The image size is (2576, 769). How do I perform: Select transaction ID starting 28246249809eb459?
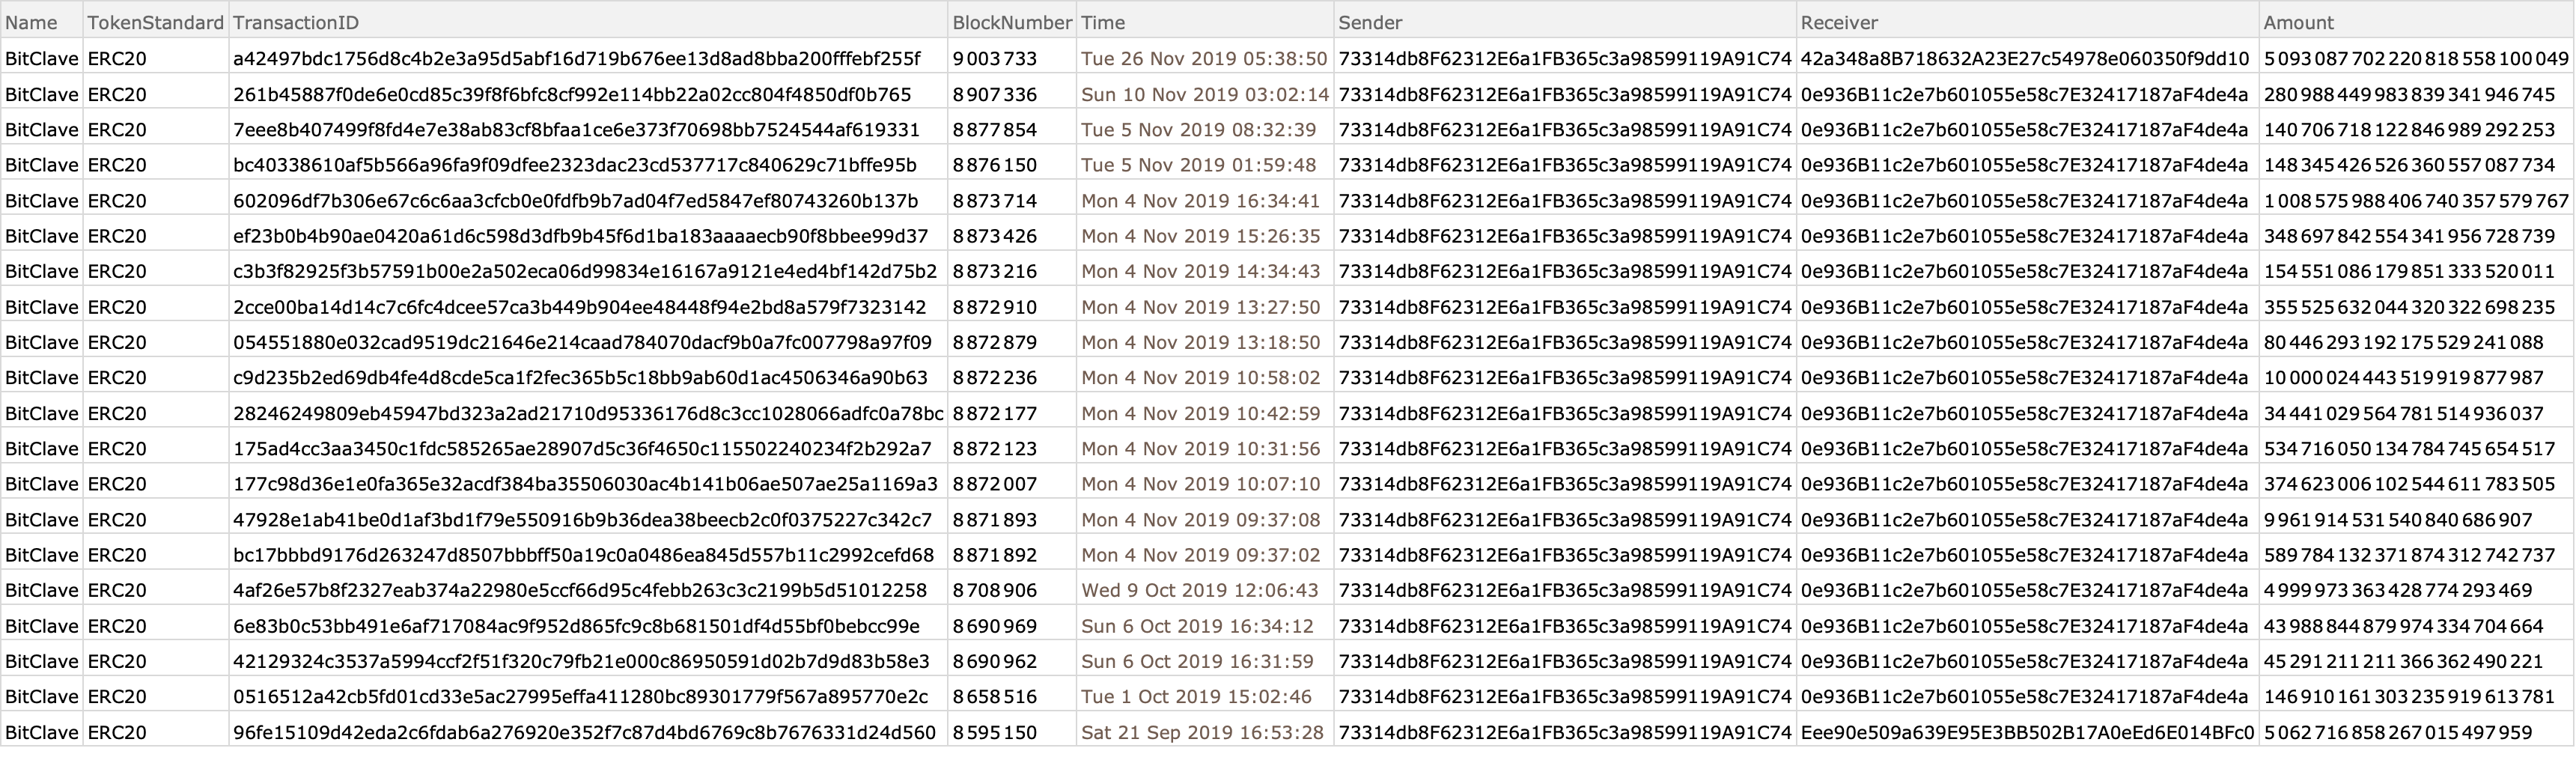click(x=588, y=413)
